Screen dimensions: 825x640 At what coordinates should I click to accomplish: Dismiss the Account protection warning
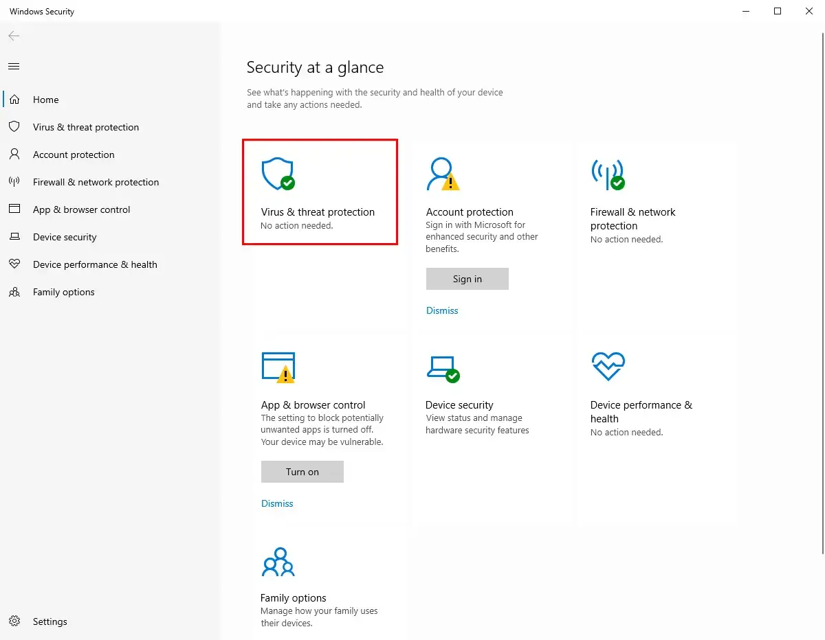(442, 310)
